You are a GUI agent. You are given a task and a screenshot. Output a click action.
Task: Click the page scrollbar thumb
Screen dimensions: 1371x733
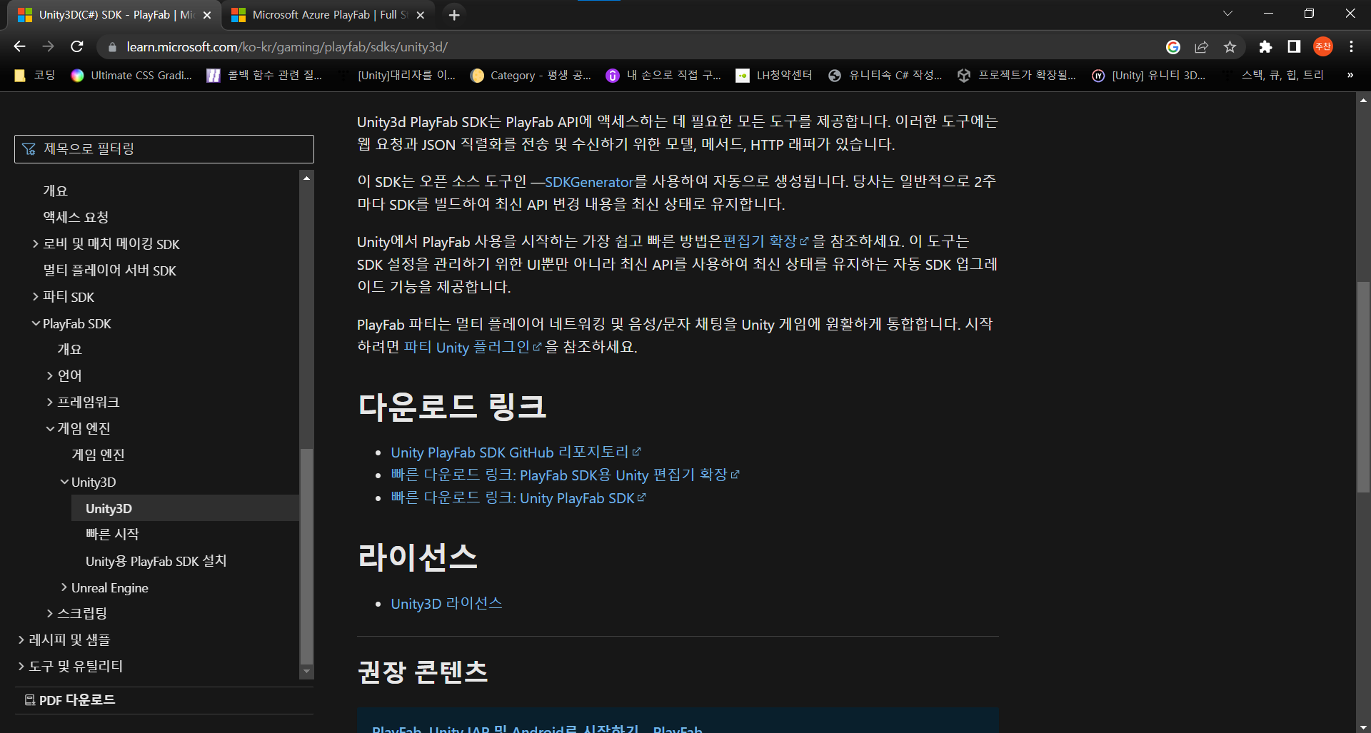[x=1363, y=387]
